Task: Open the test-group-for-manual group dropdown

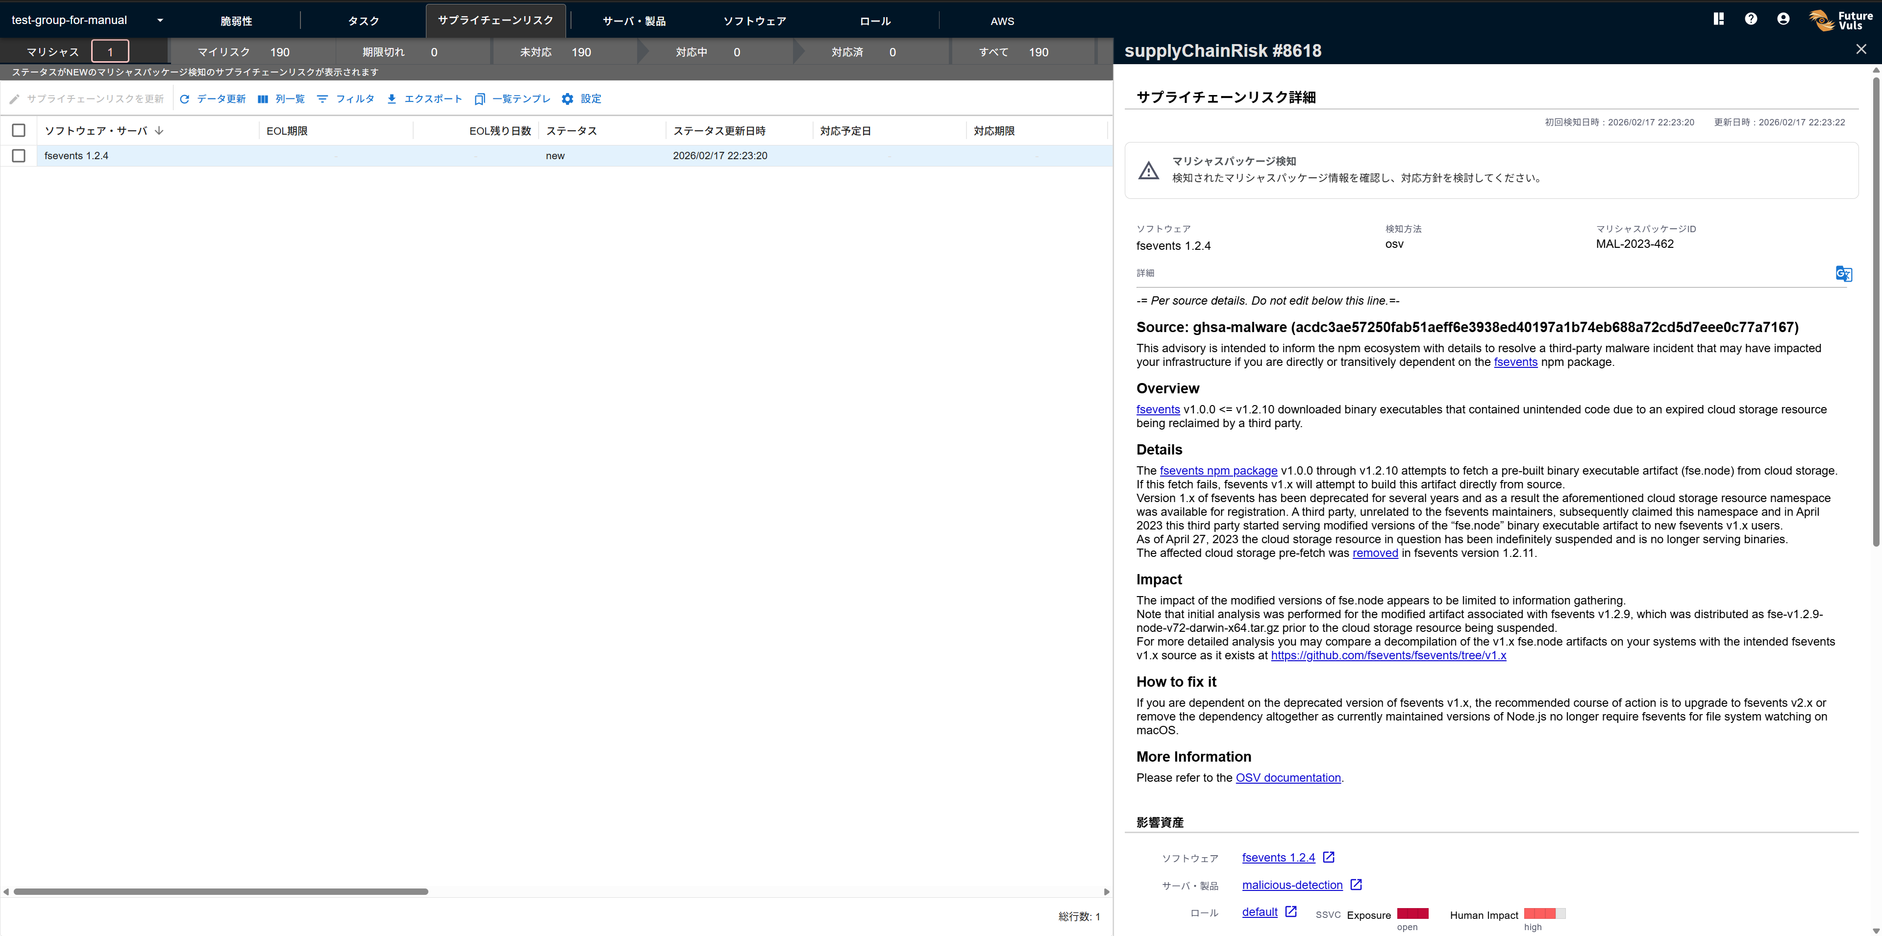Action: [x=160, y=21]
